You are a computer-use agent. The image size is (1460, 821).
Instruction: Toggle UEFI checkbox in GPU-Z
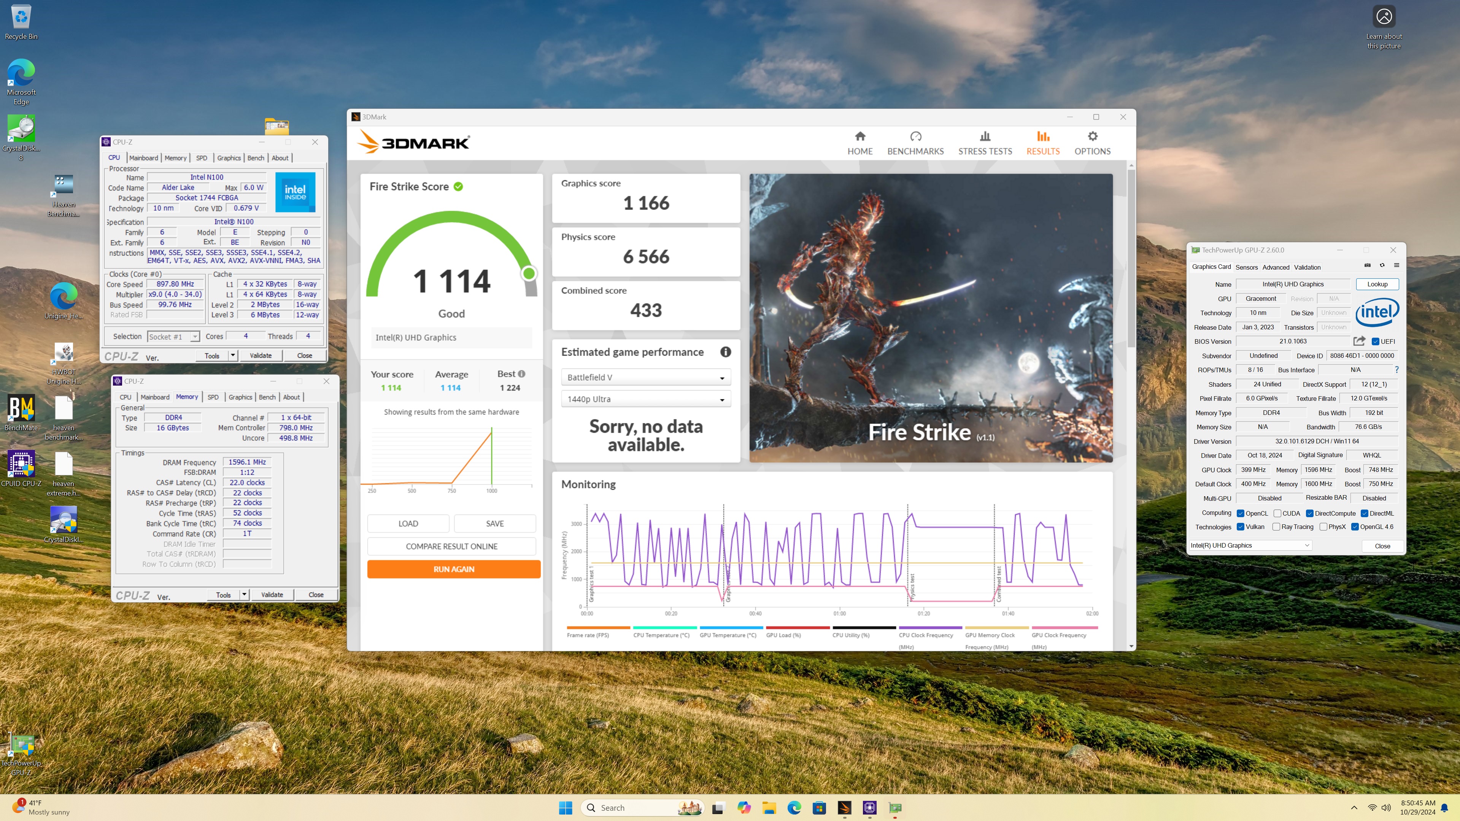point(1375,341)
